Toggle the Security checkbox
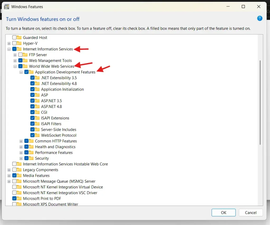Screen dimensions: 270x225 (27, 158)
